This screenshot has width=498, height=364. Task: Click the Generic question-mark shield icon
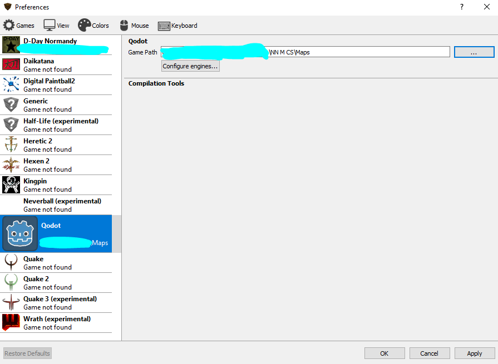(11, 104)
